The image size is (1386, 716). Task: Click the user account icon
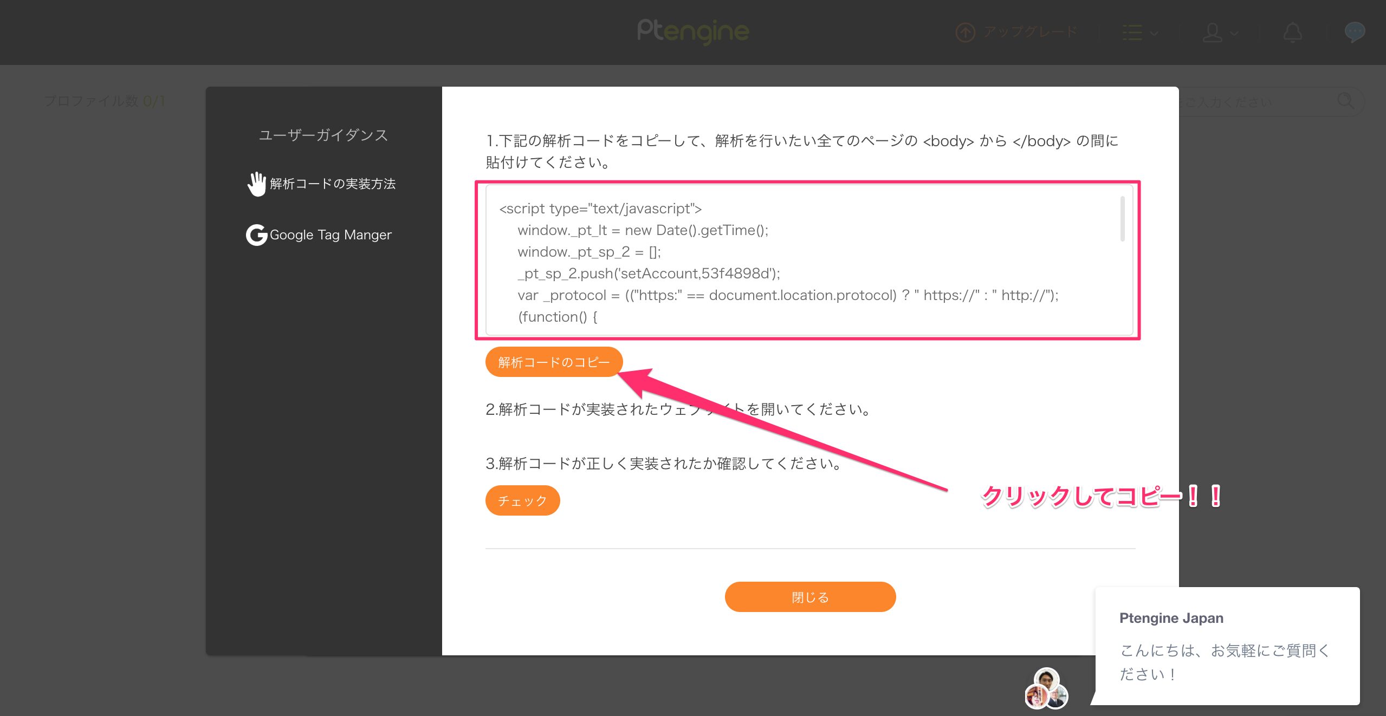1213,32
